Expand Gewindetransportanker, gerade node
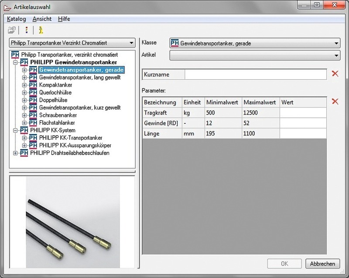Image resolution: width=349 pixels, height=278 pixels. point(24,70)
